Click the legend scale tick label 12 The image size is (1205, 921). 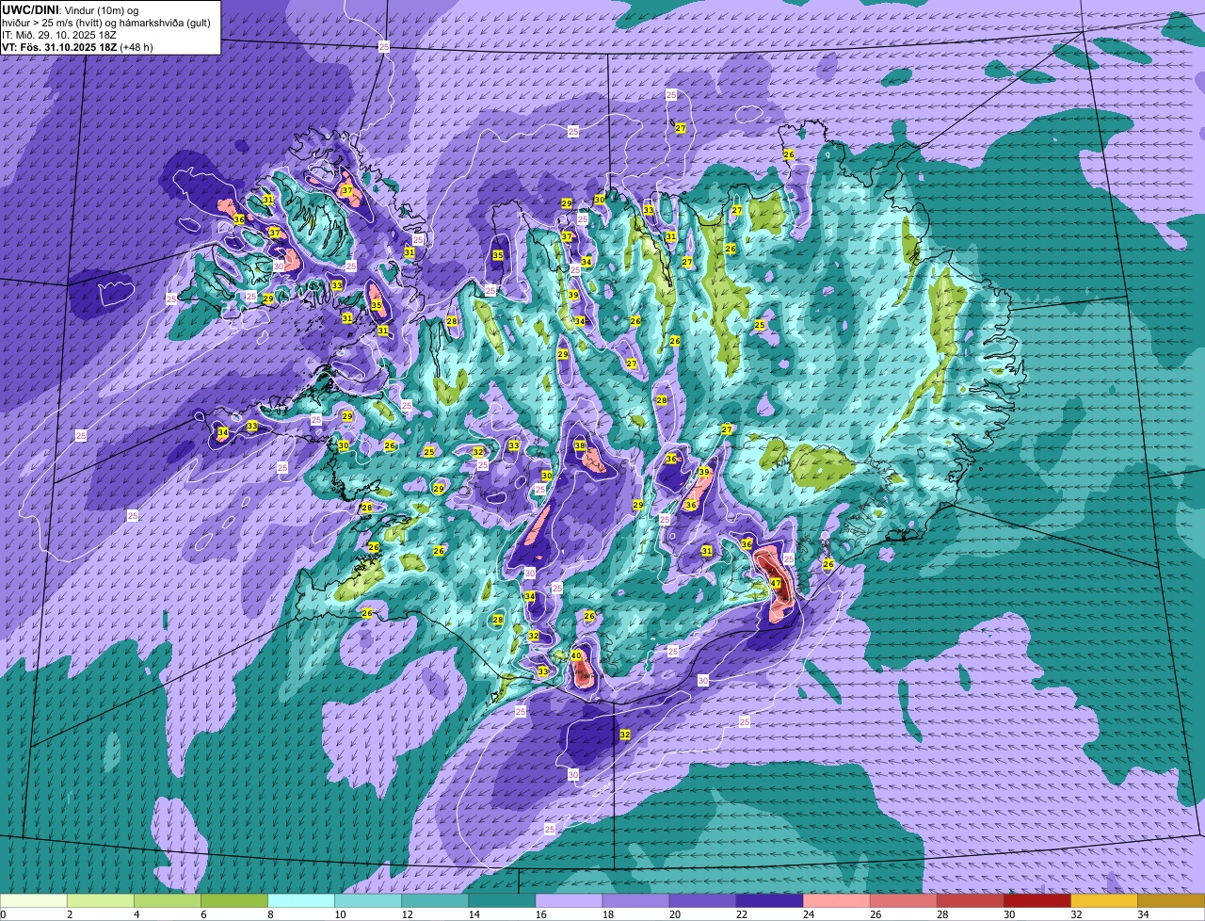(x=406, y=914)
